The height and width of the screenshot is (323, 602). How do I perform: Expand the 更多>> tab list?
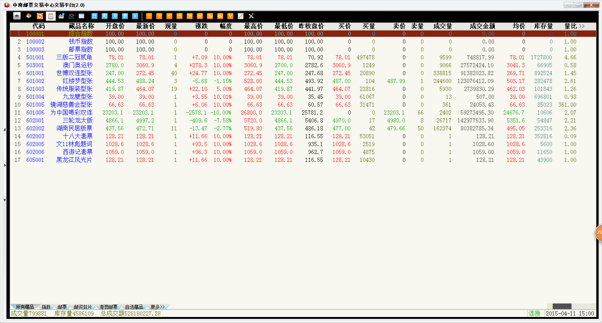tap(157, 307)
